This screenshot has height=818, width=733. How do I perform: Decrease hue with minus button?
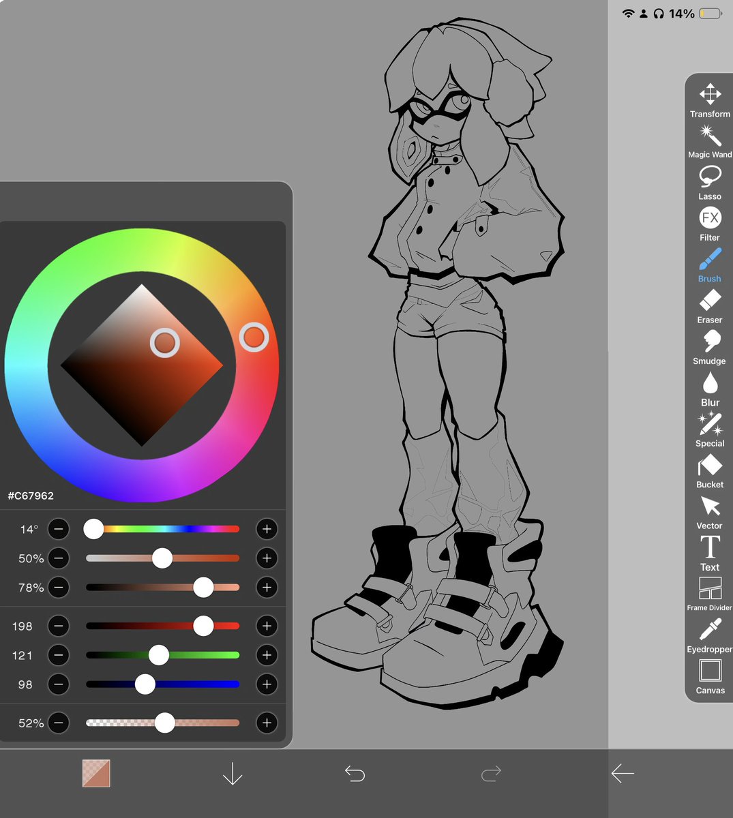pos(59,528)
